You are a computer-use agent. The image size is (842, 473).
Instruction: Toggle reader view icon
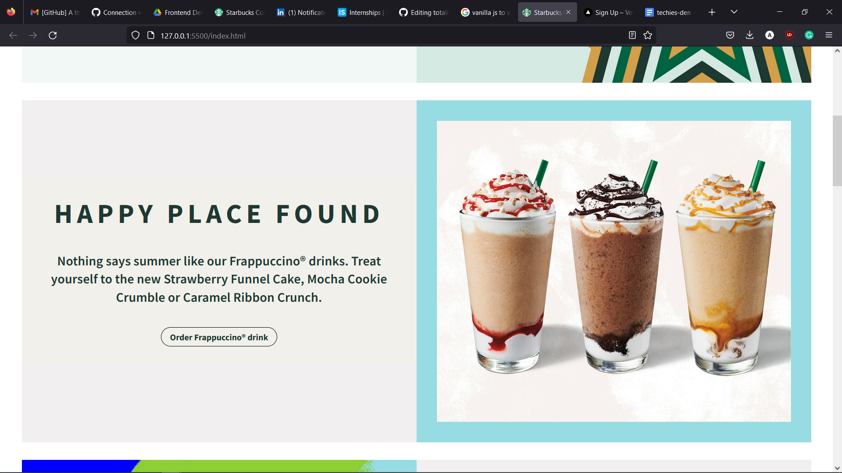[x=632, y=35]
